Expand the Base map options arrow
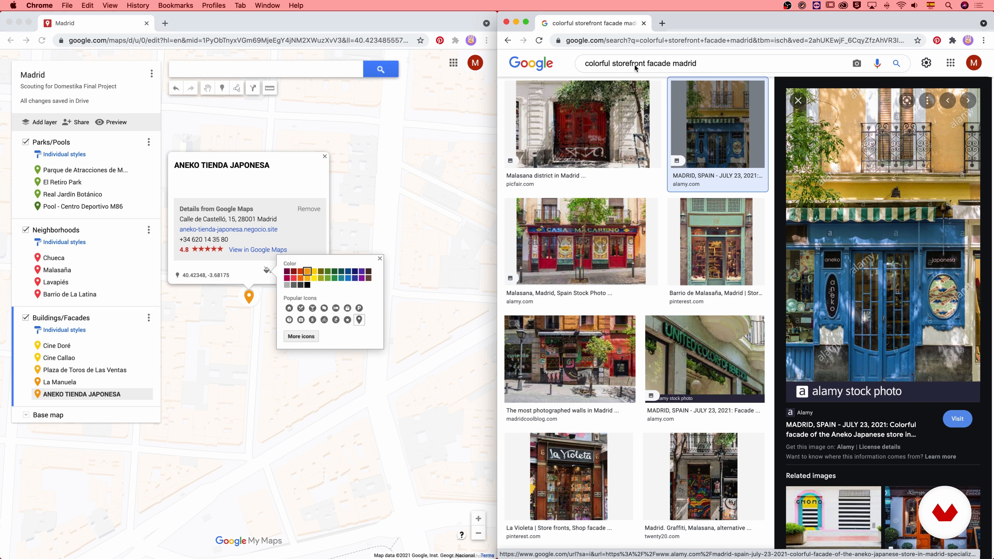994x559 pixels. click(x=26, y=415)
